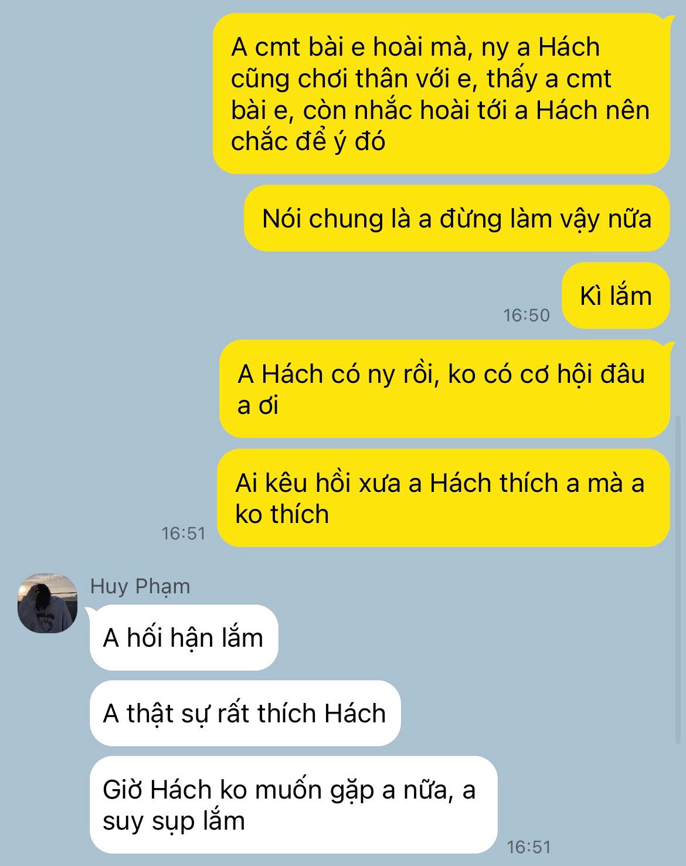
Task: Tap the words 'ko thích' in the yellow message
Action: pos(282,514)
